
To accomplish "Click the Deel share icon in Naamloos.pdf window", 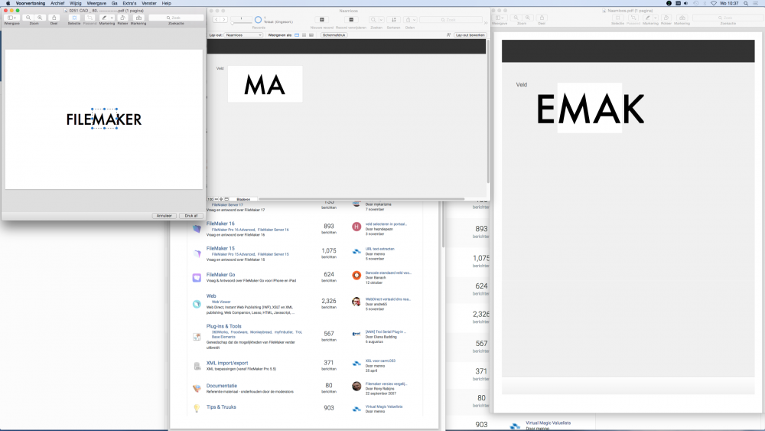I will click(542, 17).
